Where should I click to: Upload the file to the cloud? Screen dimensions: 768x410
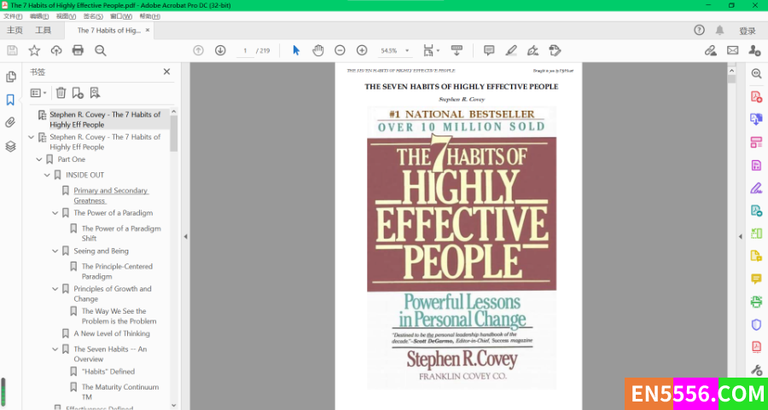click(x=56, y=50)
